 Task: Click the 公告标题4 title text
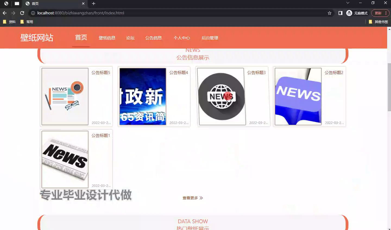(x=179, y=72)
